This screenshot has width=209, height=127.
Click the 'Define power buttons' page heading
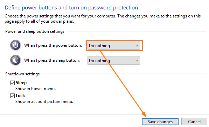coord(71,8)
